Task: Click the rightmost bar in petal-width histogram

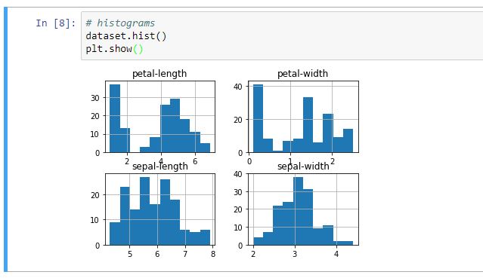Action: [348, 141]
